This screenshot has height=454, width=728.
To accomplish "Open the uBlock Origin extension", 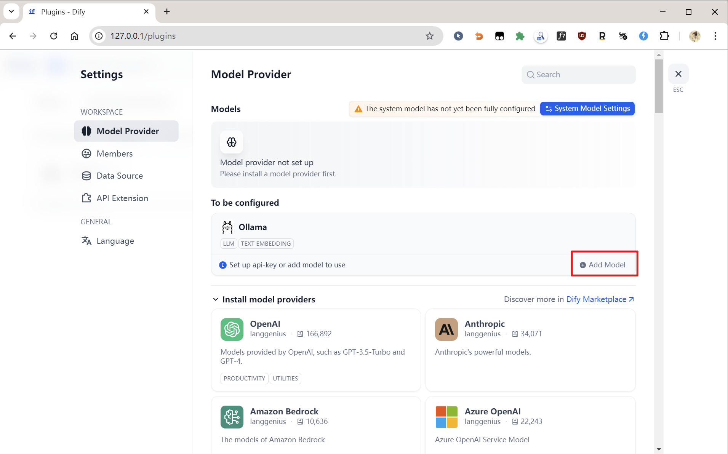I will pyautogui.click(x=582, y=36).
